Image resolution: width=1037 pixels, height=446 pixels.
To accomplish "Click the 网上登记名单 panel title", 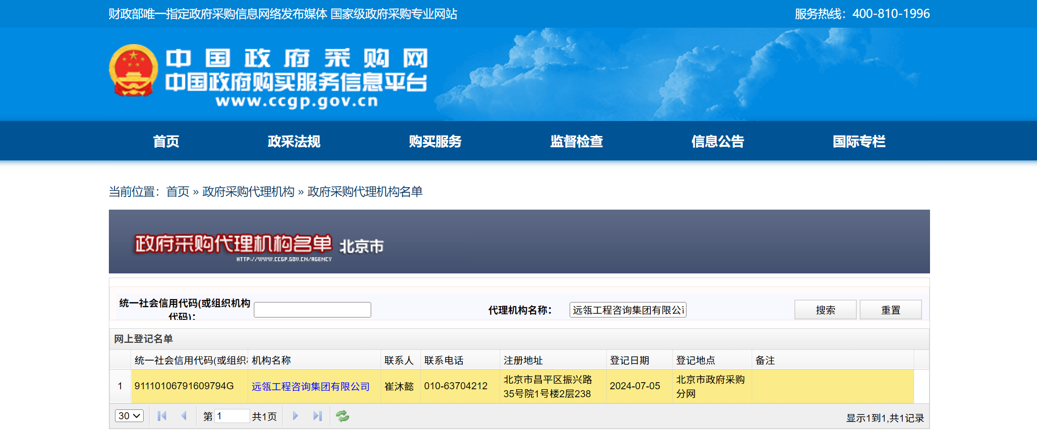I will 144,339.
